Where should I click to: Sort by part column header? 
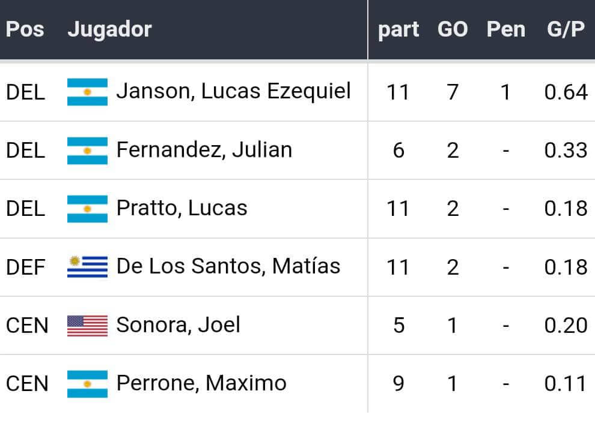coord(398,30)
